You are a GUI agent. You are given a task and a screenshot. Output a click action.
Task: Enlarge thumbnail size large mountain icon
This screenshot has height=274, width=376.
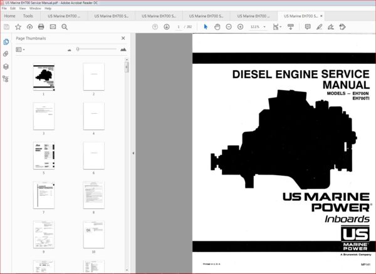123,49
